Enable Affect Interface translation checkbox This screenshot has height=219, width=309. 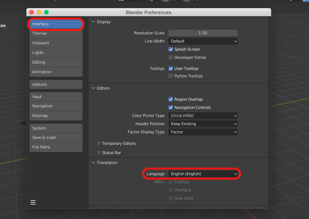click(x=171, y=190)
